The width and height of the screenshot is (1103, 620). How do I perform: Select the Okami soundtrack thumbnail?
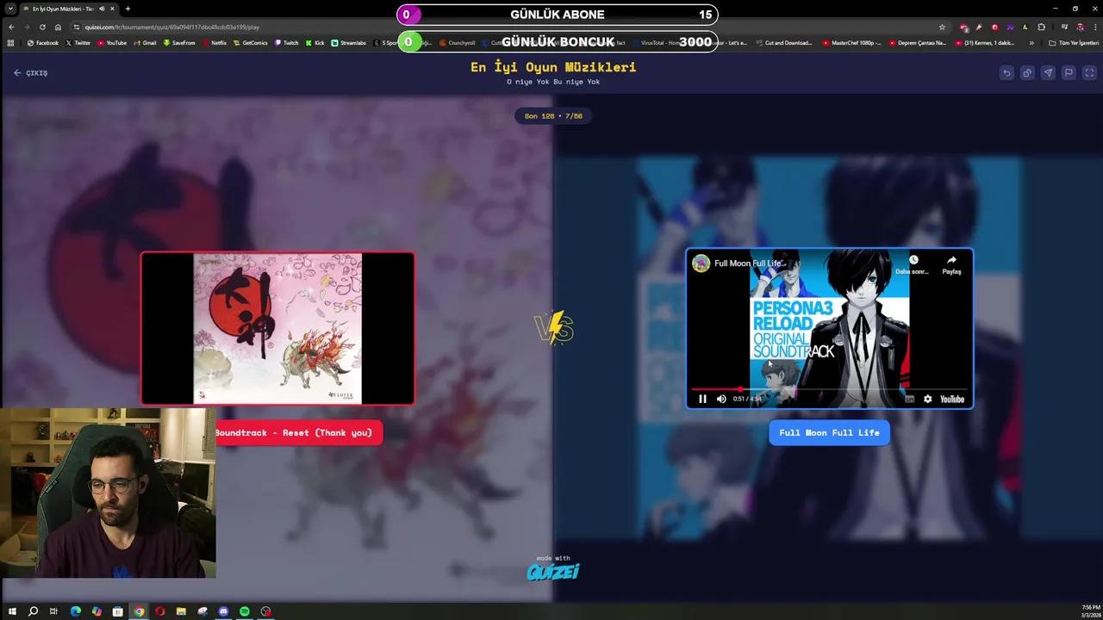tap(277, 328)
